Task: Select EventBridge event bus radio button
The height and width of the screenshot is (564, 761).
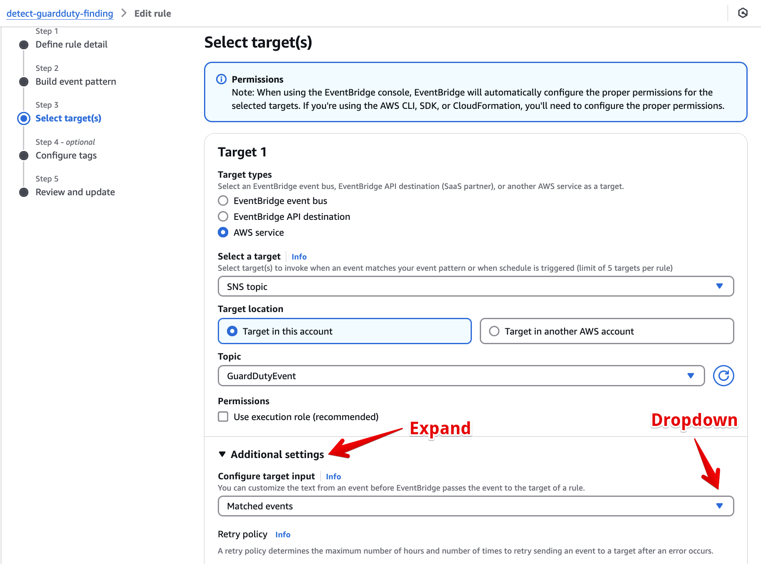Action: click(x=223, y=201)
